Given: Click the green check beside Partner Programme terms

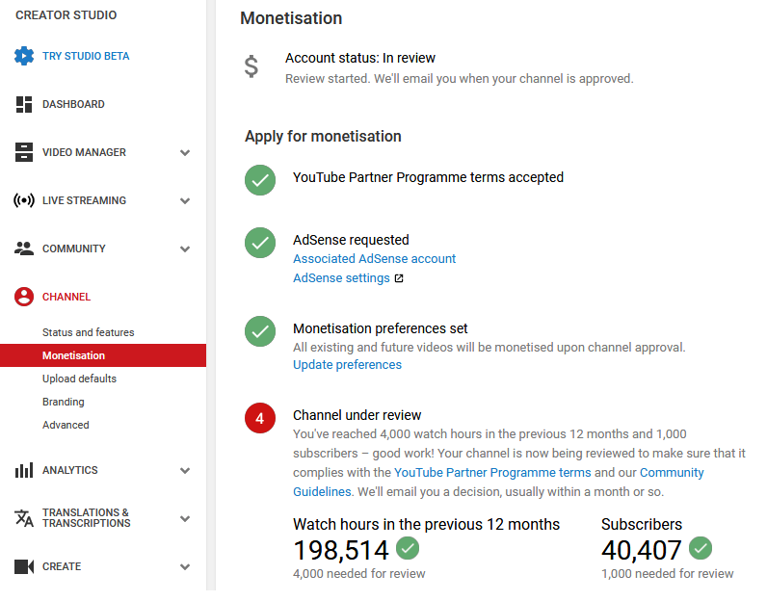Looking at the screenshot, I should [x=260, y=180].
